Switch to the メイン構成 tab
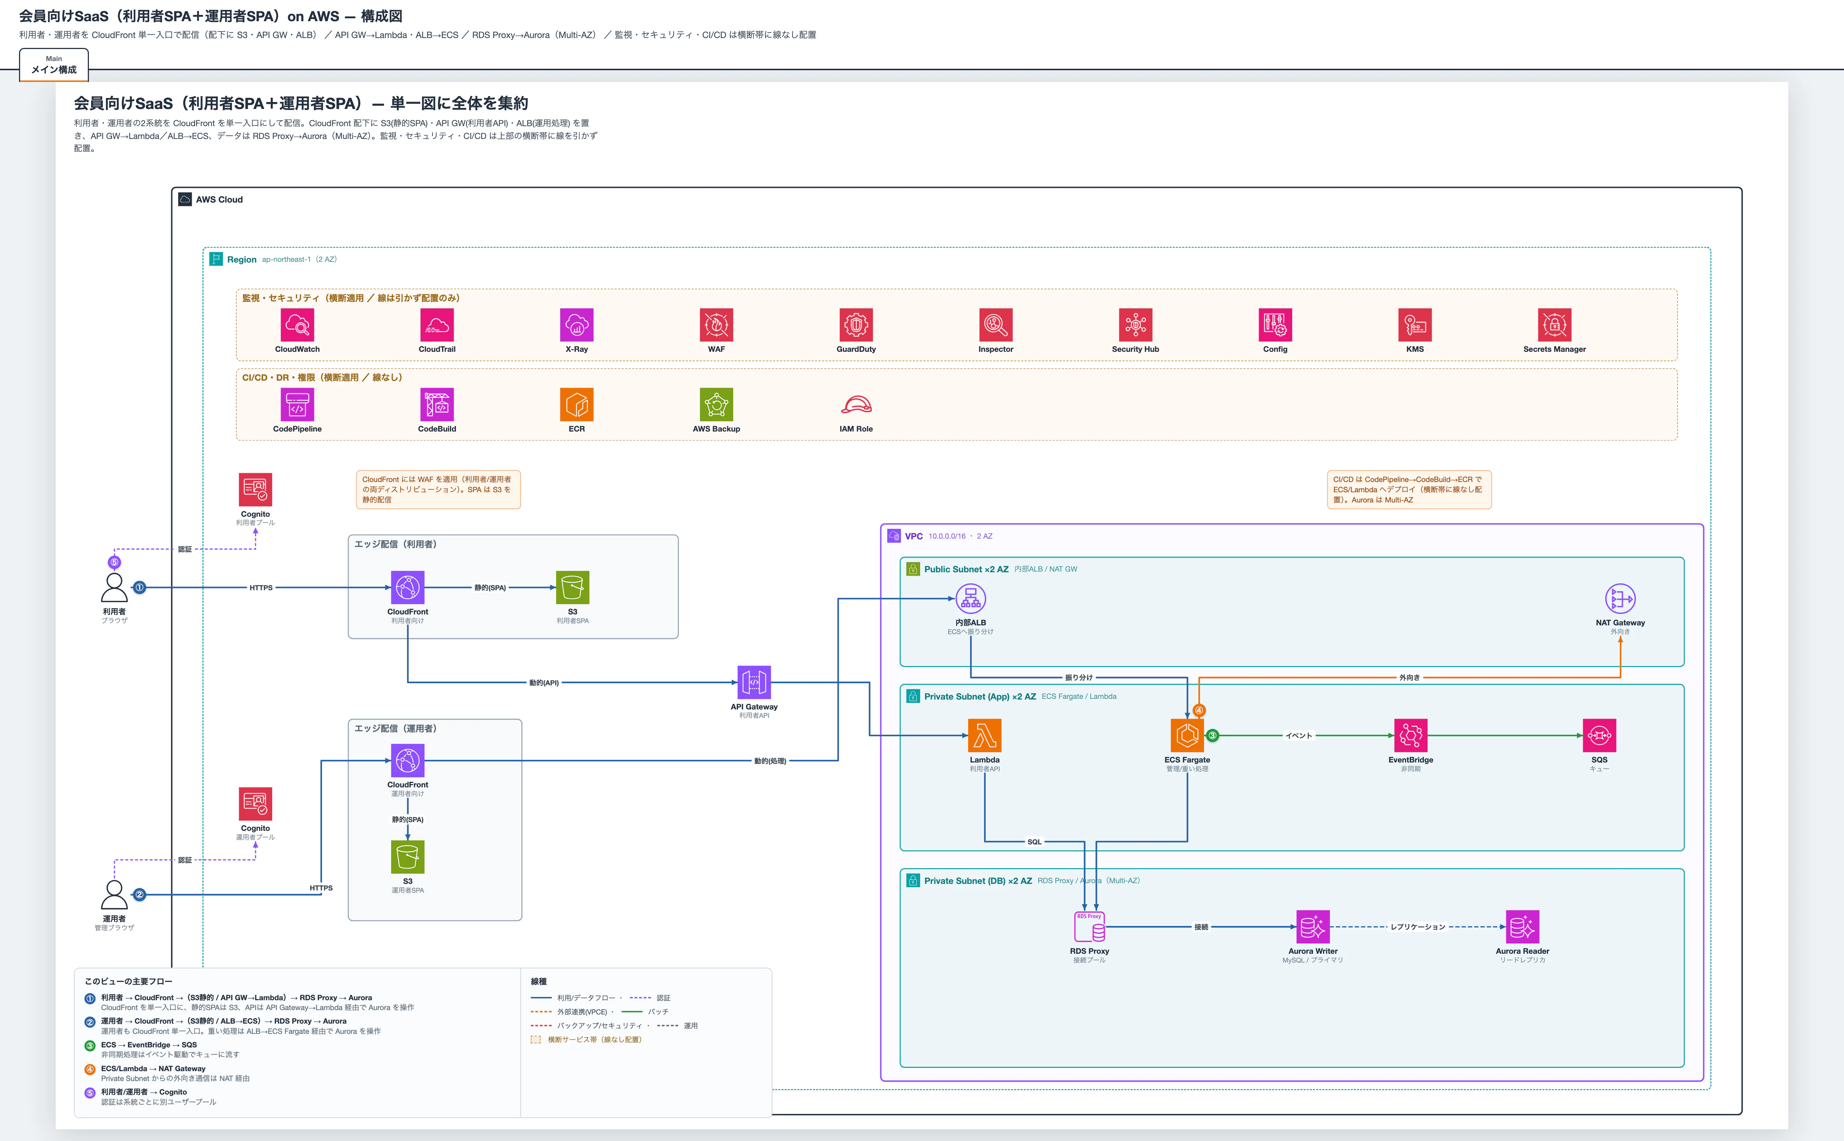Viewport: 1844px width, 1141px height. pos(53,65)
